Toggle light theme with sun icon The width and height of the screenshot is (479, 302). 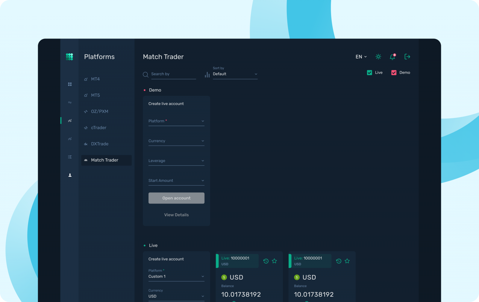pyautogui.click(x=378, y=57)
